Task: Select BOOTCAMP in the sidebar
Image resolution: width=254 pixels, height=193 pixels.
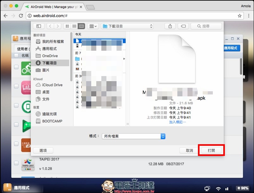Action: tap(50, 121)
